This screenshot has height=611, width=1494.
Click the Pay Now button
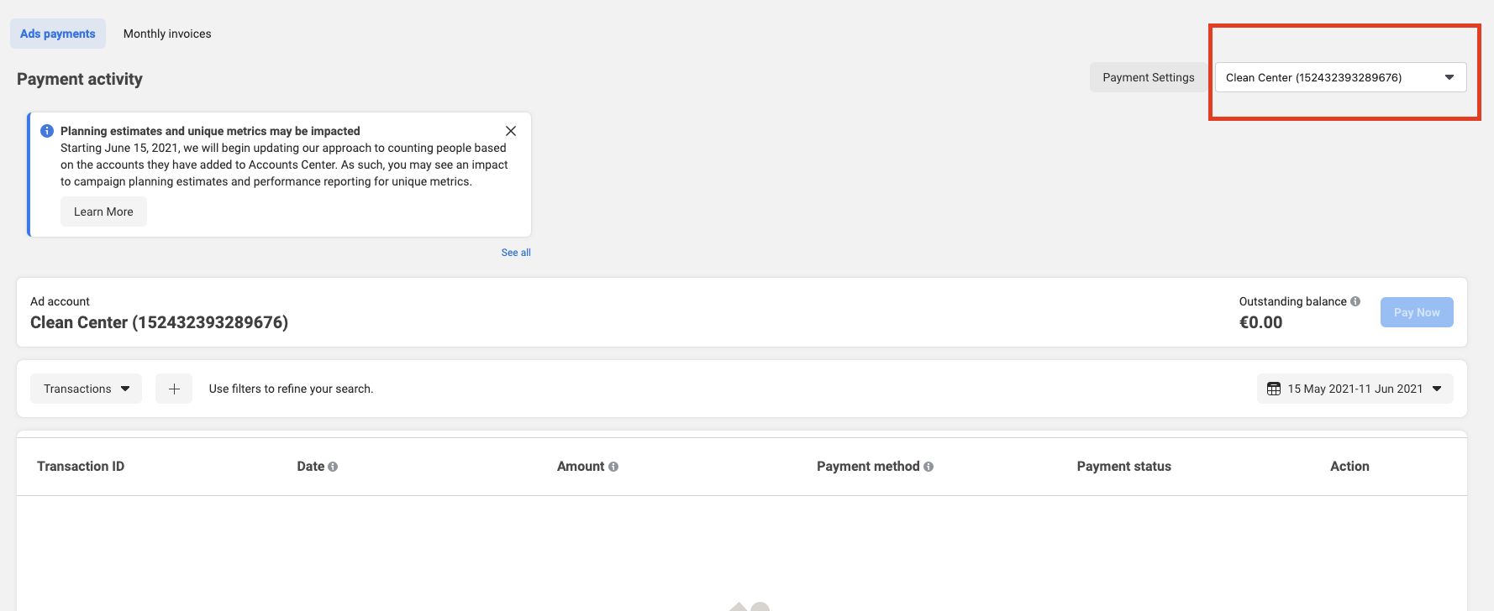click(1417, 312)
